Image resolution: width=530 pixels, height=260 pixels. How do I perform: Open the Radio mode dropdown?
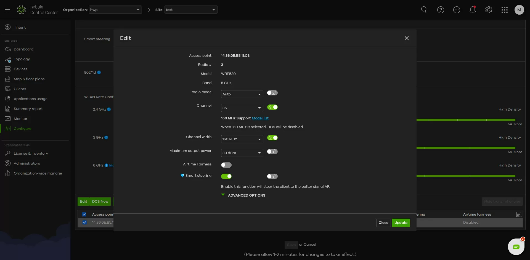[242, 94]
